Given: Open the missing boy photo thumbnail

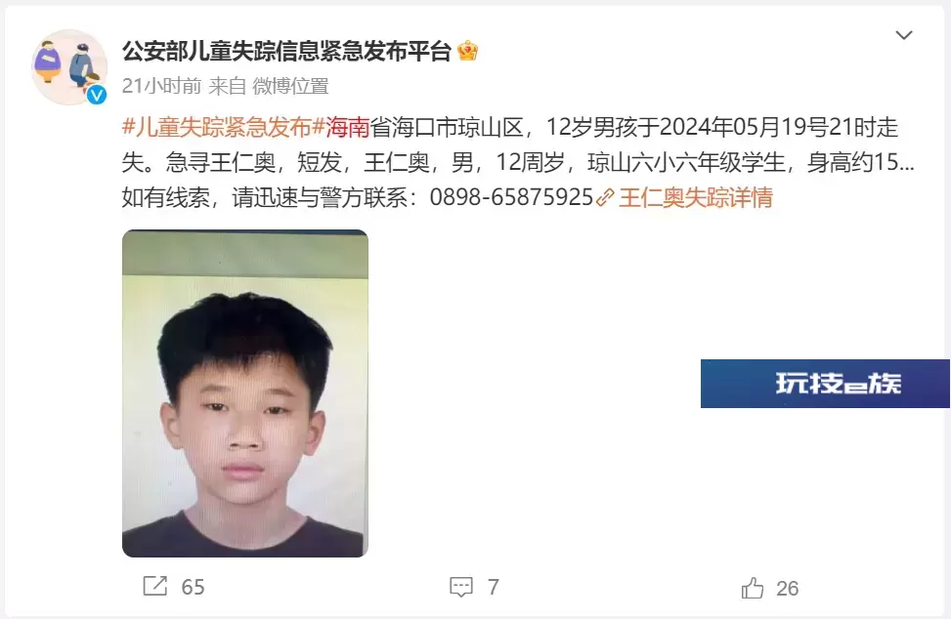Looking at the screenshot, I should point(245,393).
